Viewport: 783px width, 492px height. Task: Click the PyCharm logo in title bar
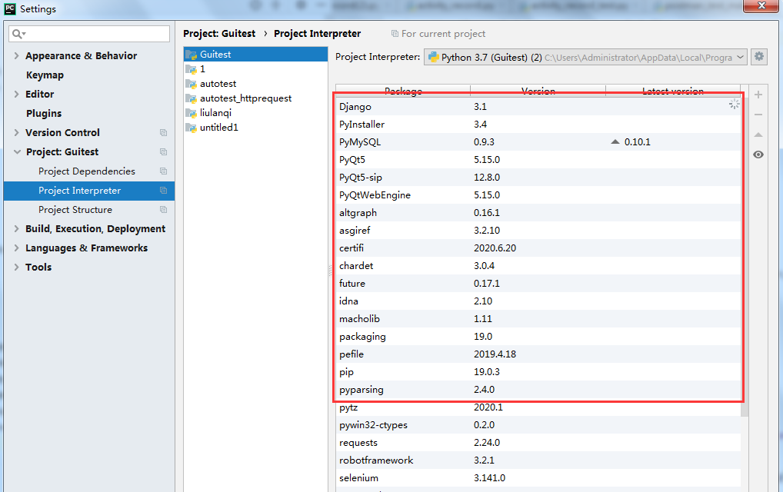coord(10,8)
